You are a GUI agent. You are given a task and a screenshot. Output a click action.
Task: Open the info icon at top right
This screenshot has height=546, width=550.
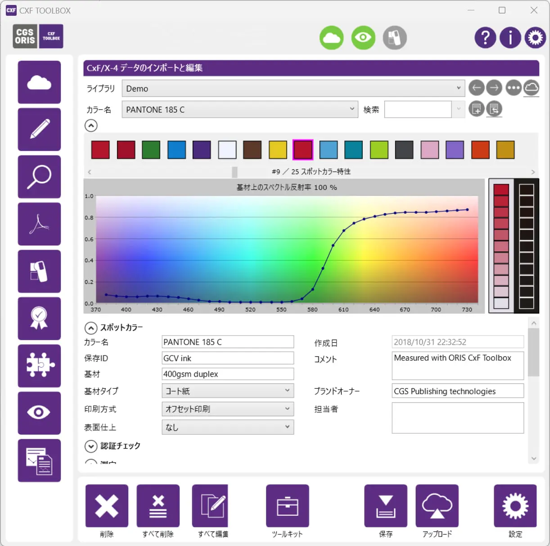pos(510,38)
